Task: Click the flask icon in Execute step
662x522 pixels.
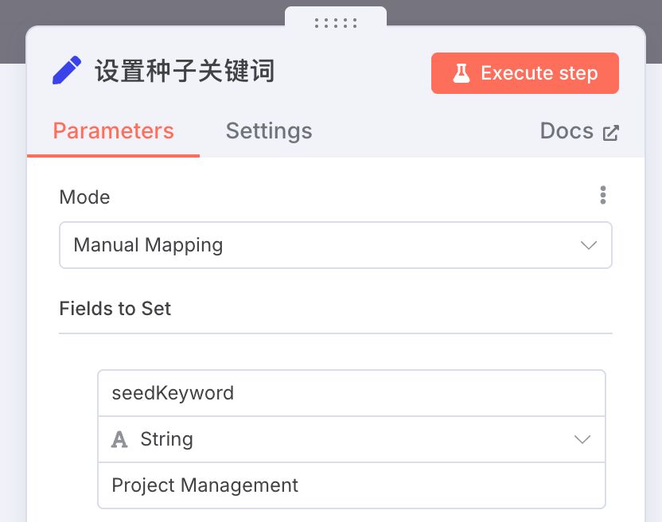Action: [x=461, y=73]
